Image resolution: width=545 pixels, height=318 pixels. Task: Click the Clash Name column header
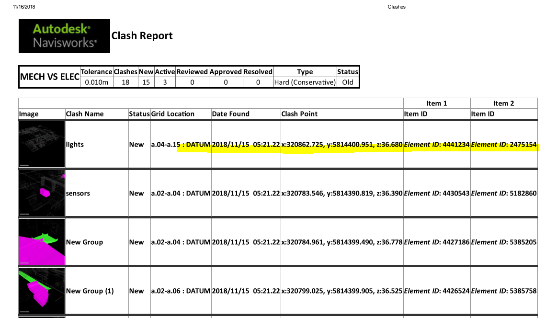[85, 114]
